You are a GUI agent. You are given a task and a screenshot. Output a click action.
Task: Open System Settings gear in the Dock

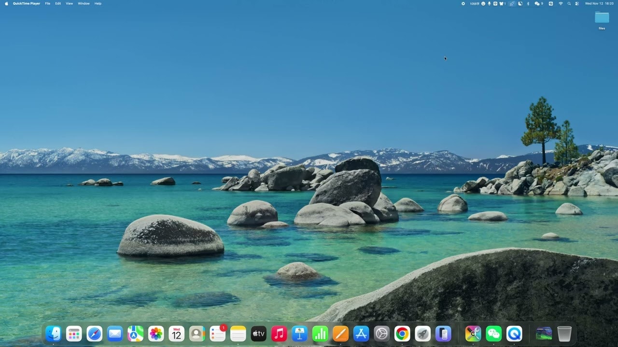coord(382,334)
